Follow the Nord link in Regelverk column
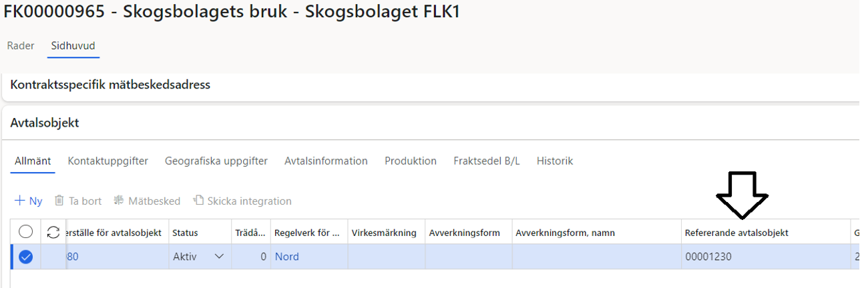The height and width of the screenshot is (288, 860). tap(286, 257)
